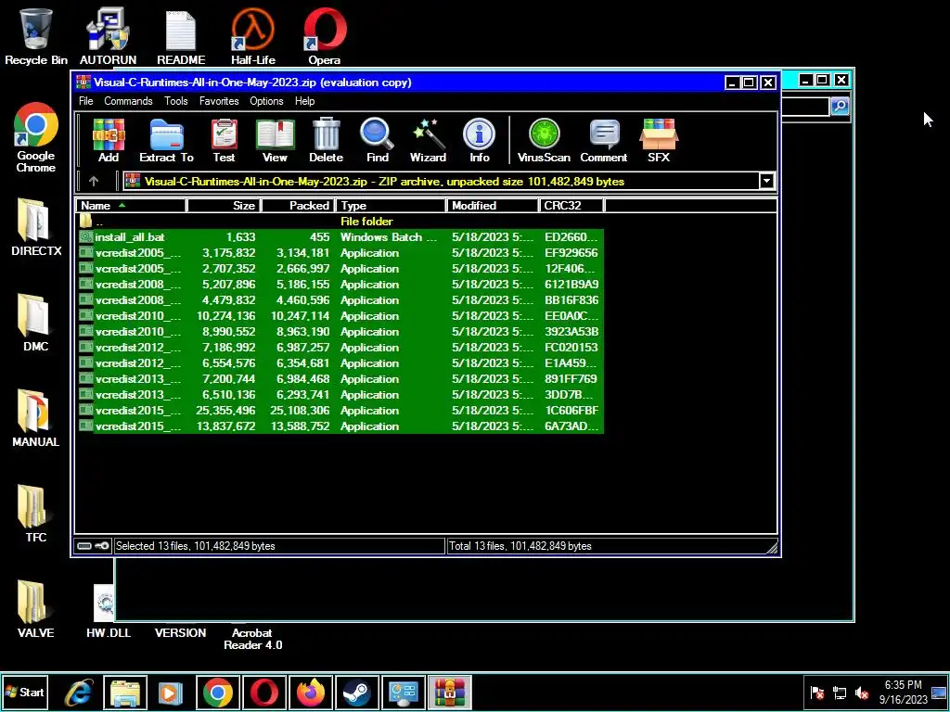The width and height of the screenshot is (950, 712).
Task: Select the vcredist2015 row sized 25,355,496
Action: coord(340,411)
